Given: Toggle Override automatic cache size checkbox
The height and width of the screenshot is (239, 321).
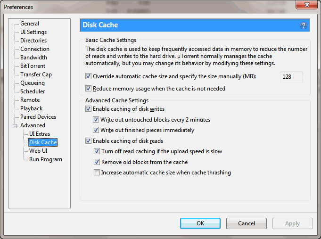Looking at the screenshot, I should [88, 76].
